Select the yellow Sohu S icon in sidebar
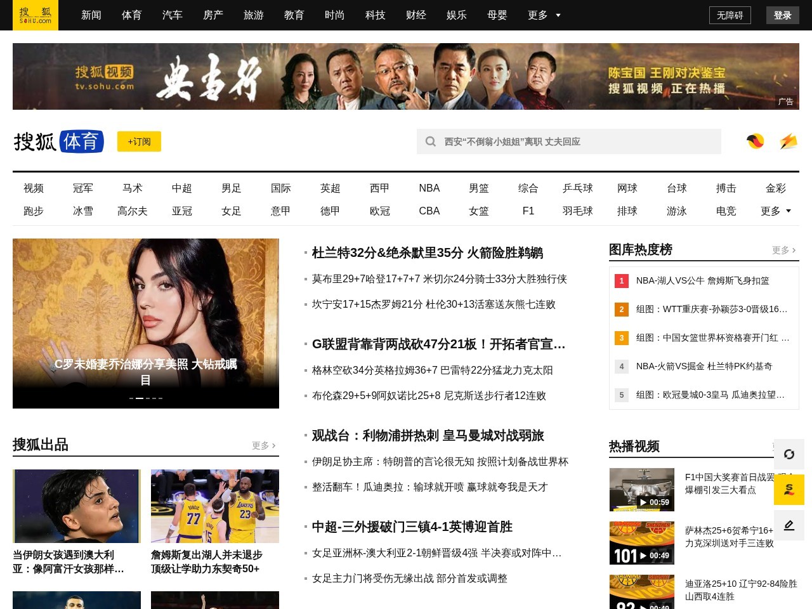This screenshot has width=812, height=609. click(x=789, y=490)
